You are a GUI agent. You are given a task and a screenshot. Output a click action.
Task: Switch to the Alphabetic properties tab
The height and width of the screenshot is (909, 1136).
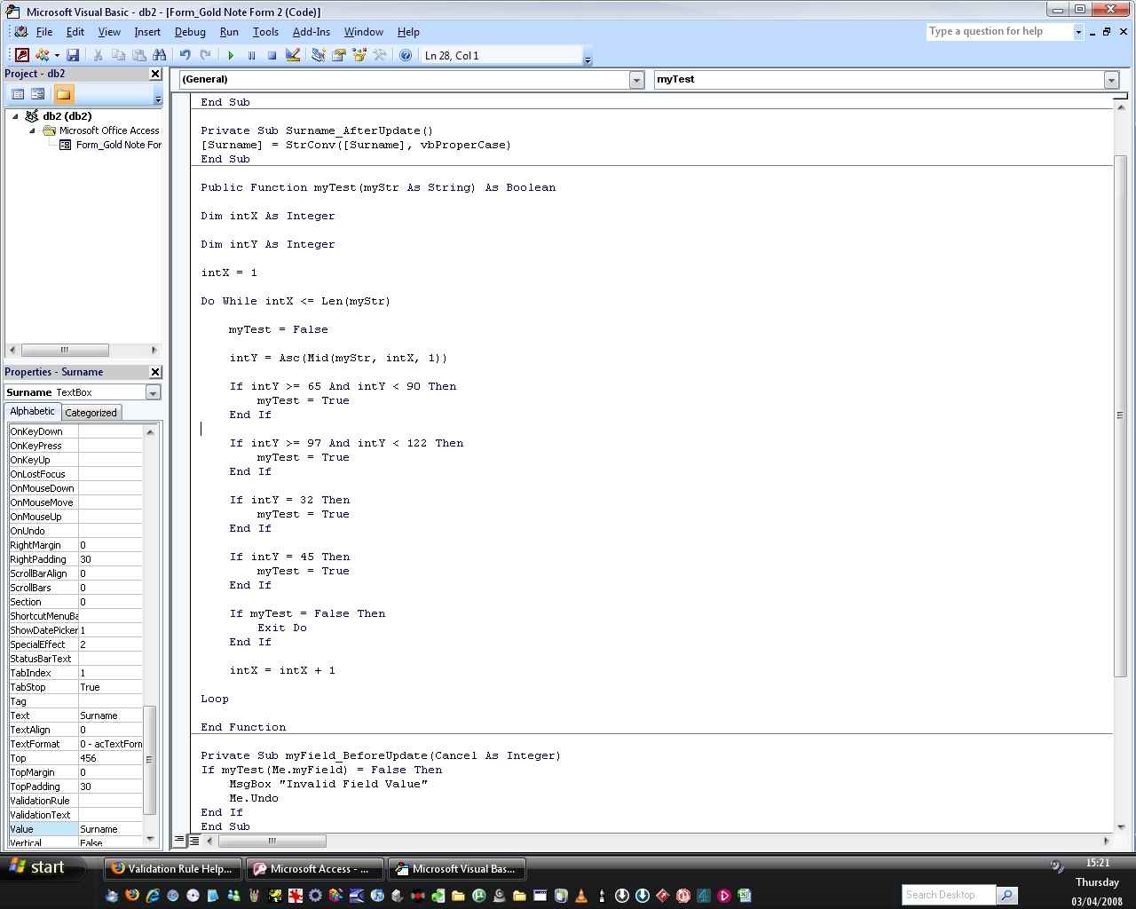point(33,412)
